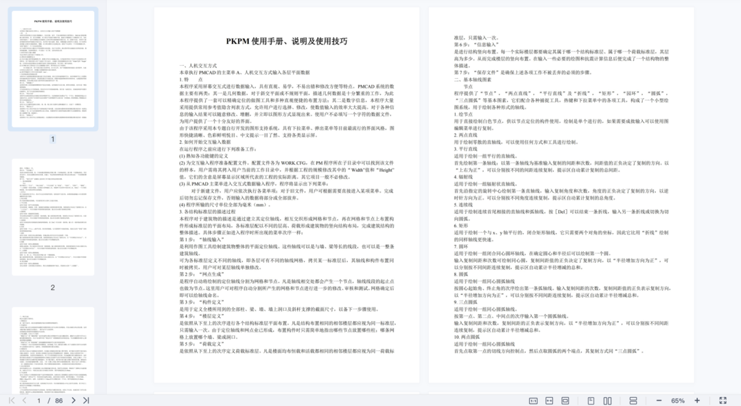Click the heading '4. 辐射线'
The image size is (741, 406).
pyautogui.click(x=463, y=177)
